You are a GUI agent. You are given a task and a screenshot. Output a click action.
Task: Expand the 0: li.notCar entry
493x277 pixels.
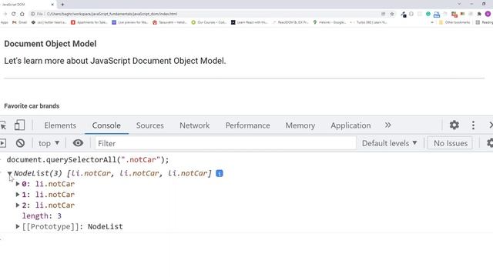tap(18, 184)
